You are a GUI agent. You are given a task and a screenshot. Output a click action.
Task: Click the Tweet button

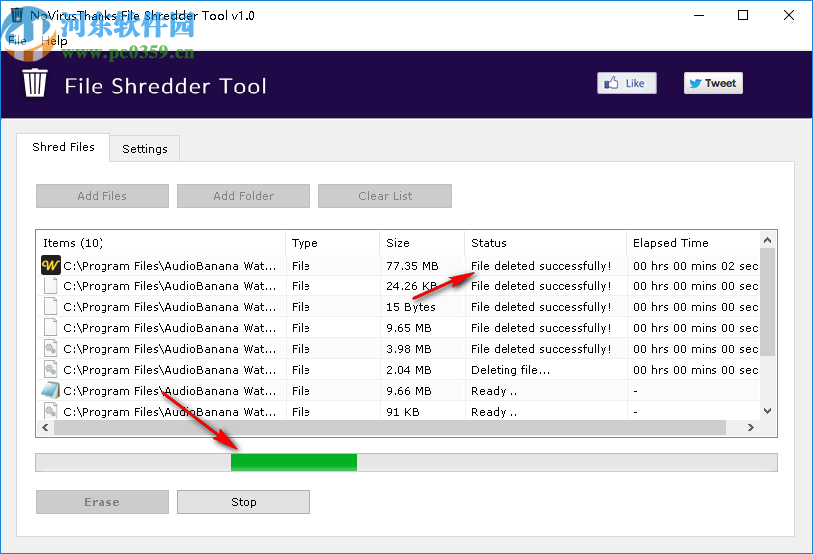coord(712,83)
